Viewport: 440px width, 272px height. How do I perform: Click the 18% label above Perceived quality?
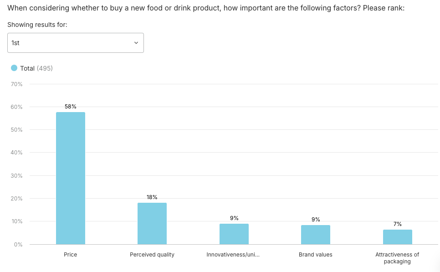(x=152, y=197)
